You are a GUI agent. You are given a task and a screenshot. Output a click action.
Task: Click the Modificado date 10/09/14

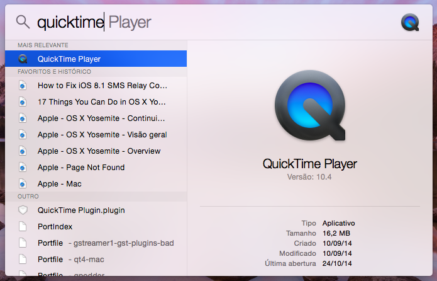coord(337,253)
